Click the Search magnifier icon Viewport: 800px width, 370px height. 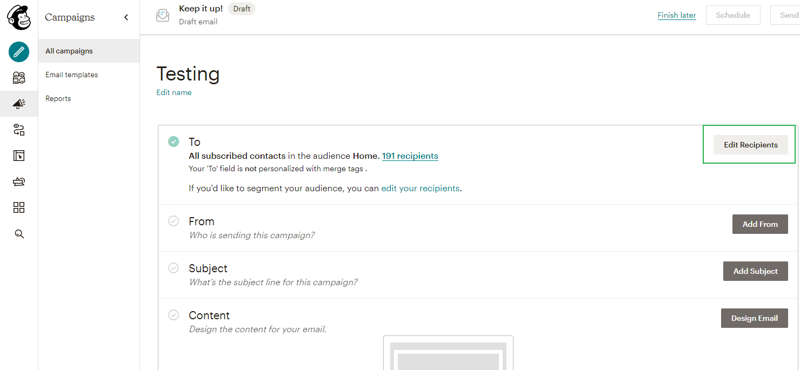coord(19,234)
